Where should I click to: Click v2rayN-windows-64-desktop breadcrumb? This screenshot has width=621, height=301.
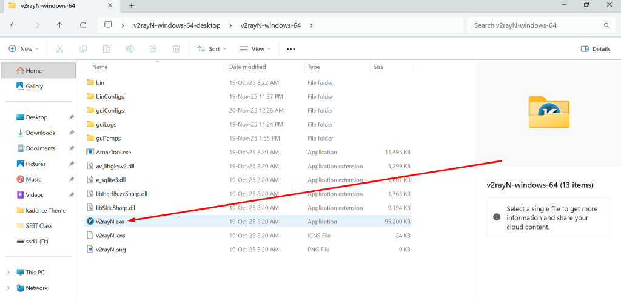click(176, 25)
